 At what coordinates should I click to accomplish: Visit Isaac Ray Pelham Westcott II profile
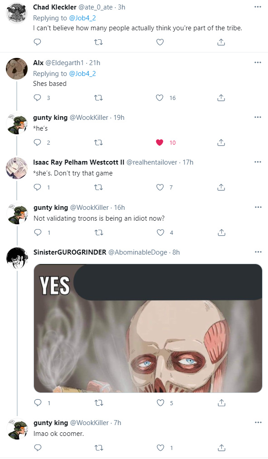(79, 162)
